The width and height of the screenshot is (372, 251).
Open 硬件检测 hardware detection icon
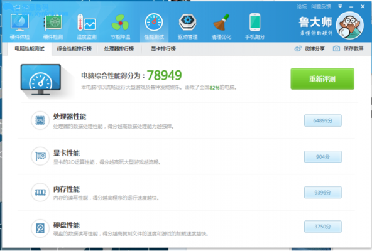(53, 23)
